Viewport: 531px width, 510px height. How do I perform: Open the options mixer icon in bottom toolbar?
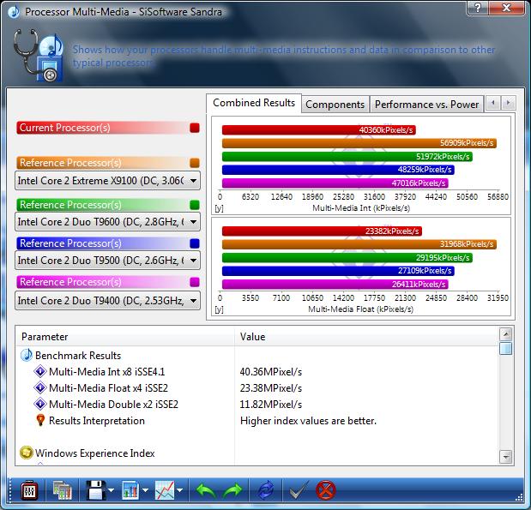click(29, 490)
